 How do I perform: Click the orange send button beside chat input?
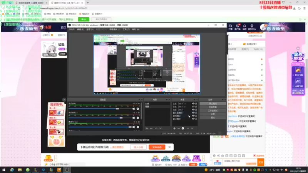(x=261, y=162)
